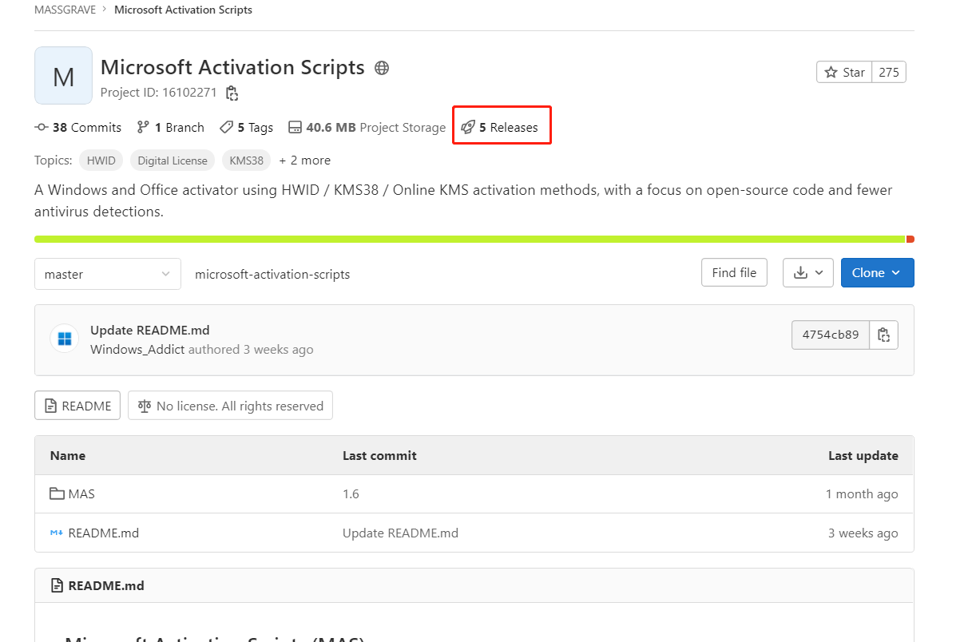976x642 pixels.
Task: Click the file icon in the README.md header
Action: 58,585
